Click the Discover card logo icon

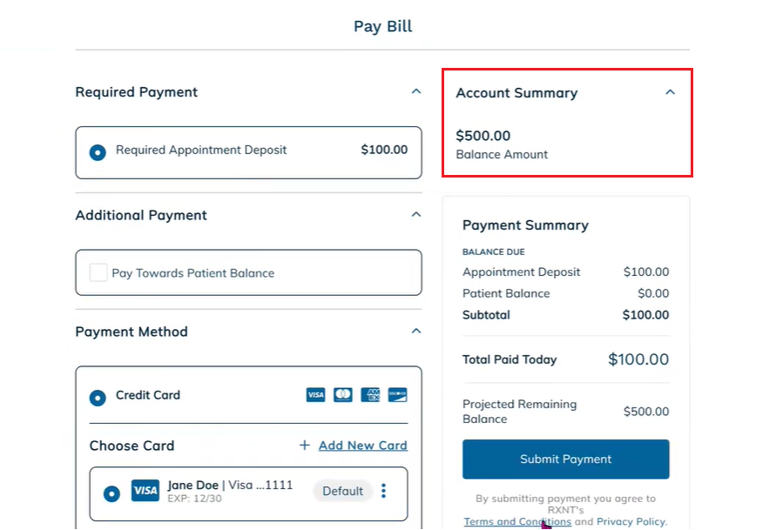397,395
